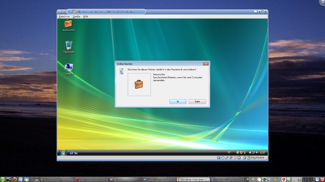
Task: Select the Papierkorb desktop icon
Action: point(69,47)
